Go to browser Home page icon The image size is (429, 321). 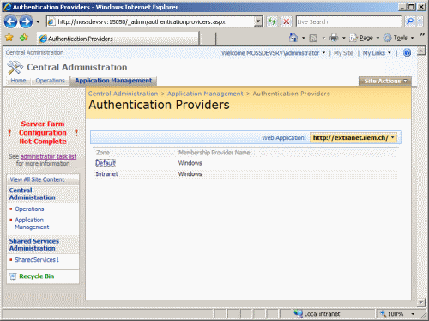pos(293,38)
